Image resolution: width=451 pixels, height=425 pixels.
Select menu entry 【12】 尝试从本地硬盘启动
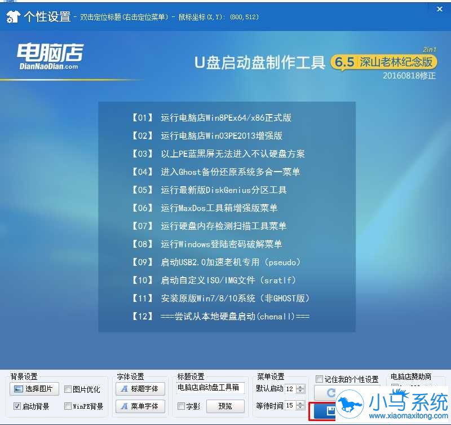click(220, 317)
